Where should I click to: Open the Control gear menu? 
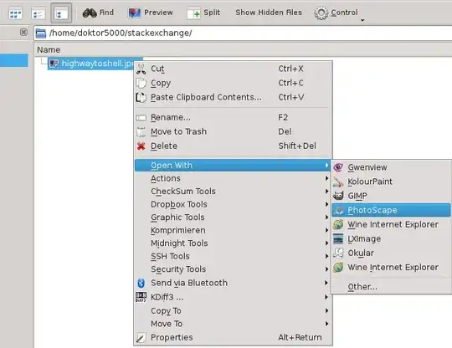[336, 13]
